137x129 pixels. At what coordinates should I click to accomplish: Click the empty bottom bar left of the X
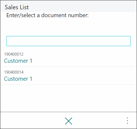[32, 121]
